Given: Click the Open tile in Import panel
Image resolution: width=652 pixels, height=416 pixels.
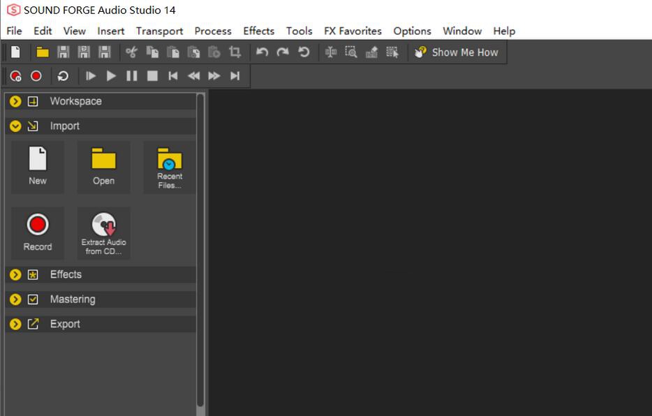Looking at the screenshot, I should point(103,167).
